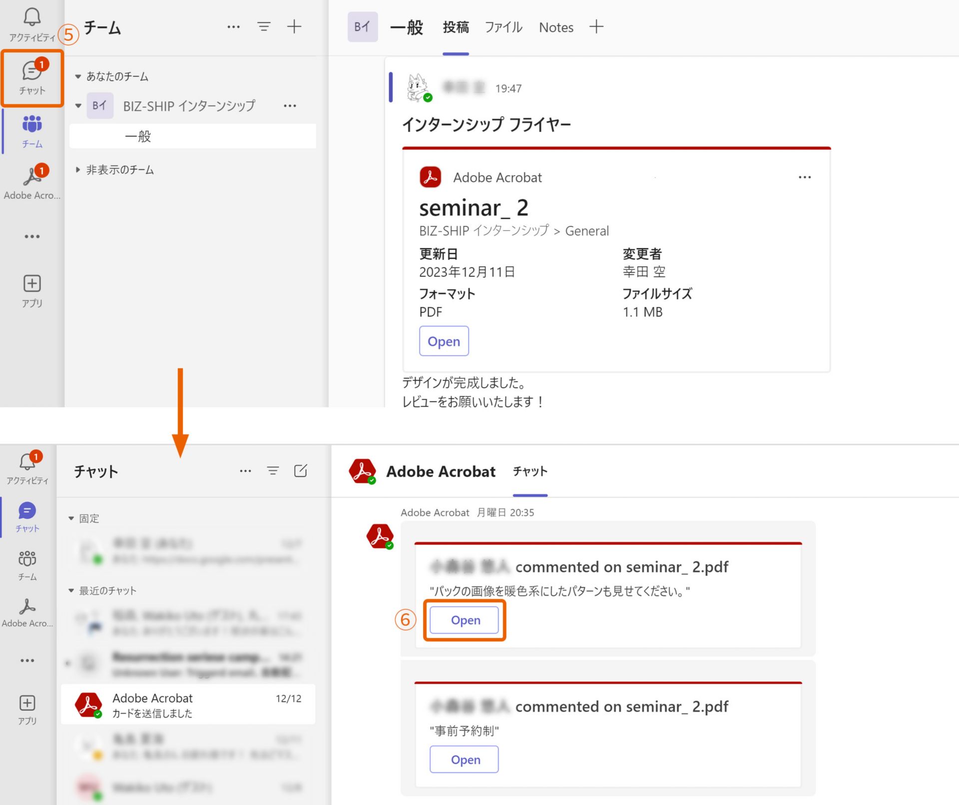Open more options on Adobe Acrobat card
Screen dimensions: 959x805
point(804,177)
